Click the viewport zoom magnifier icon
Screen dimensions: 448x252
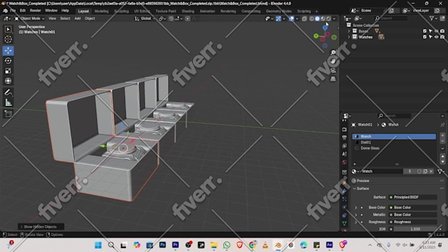333,53
